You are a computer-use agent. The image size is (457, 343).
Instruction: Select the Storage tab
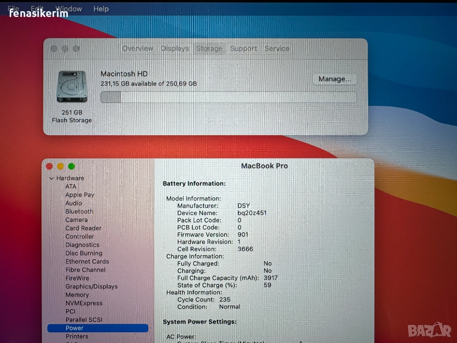click(209, 49)
